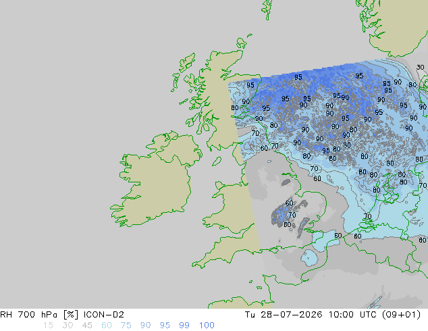
Task: Select legend value 99 in the color scale
Action: (x=184, y=326)
